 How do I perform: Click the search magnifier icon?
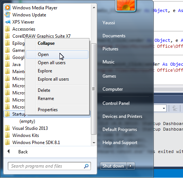pos(86,166)
